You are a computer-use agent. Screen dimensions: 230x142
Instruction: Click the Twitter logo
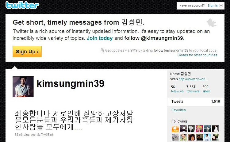pyautogui.click(x=22, y=5)
